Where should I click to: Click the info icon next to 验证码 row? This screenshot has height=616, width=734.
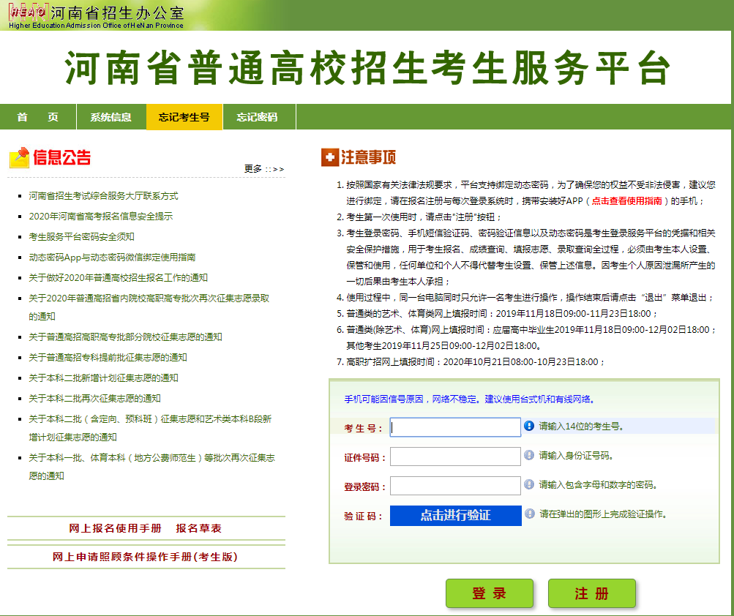tap(528, 514)
